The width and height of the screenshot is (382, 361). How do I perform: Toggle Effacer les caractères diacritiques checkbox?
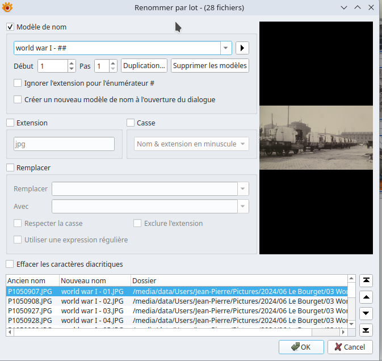pos(10,264)
